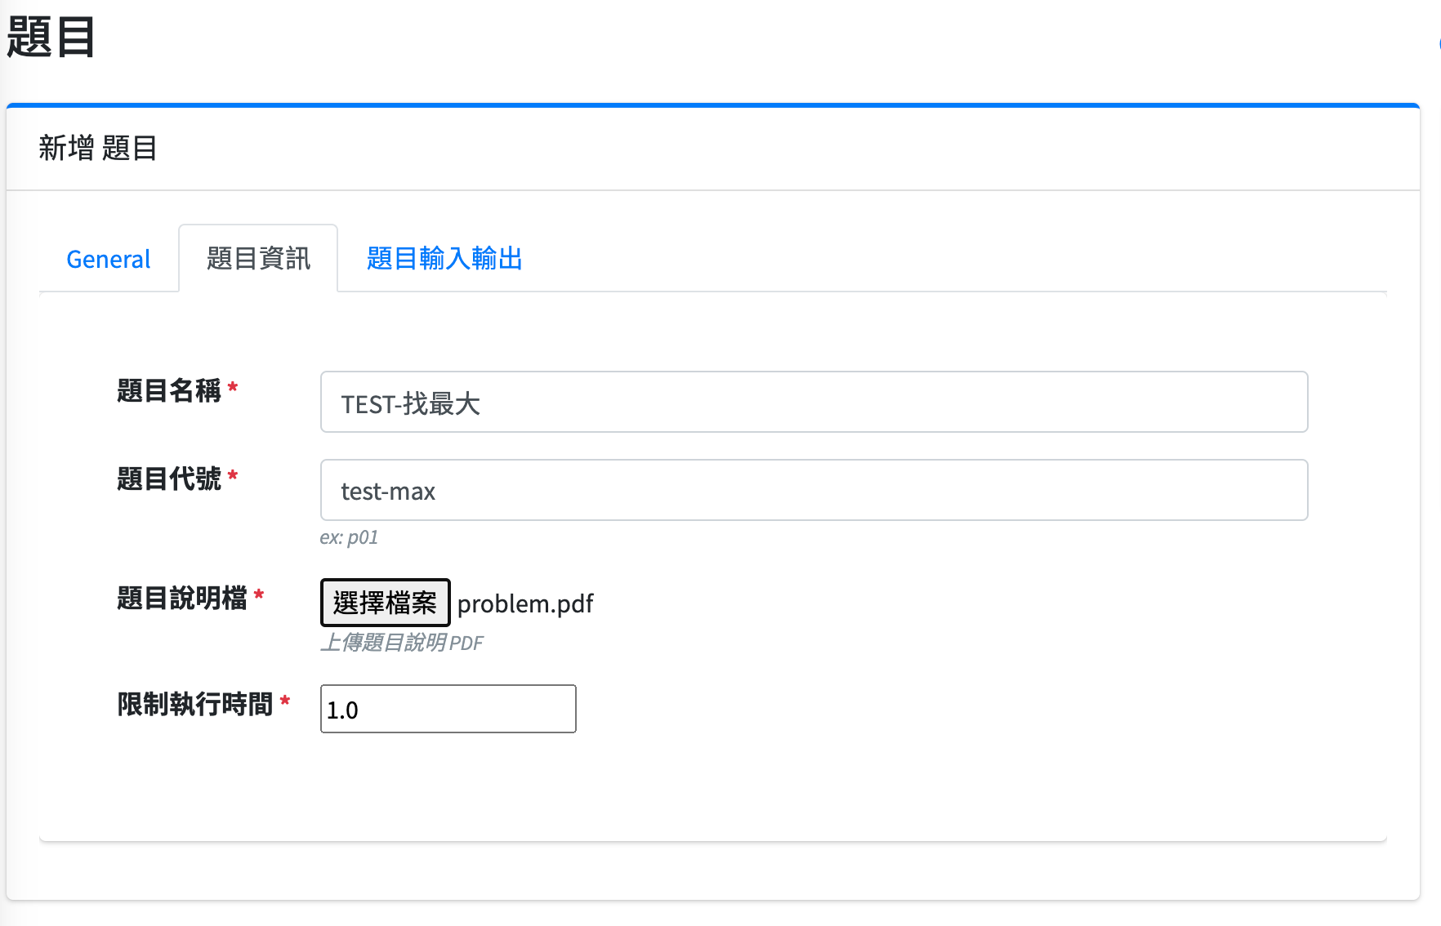Click the red asterisk beside 題目名稱
Screen dimensions: 1441x926
click(233, 387)
